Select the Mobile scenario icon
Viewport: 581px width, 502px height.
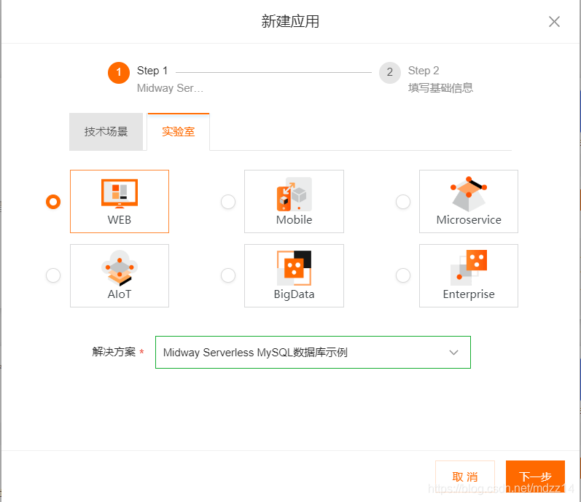point(295,194)
